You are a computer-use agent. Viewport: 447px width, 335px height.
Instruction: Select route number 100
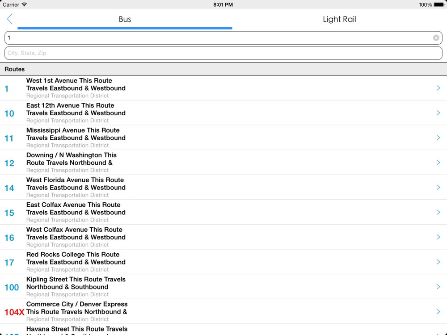pyautogui.click(x=12, y=287)
